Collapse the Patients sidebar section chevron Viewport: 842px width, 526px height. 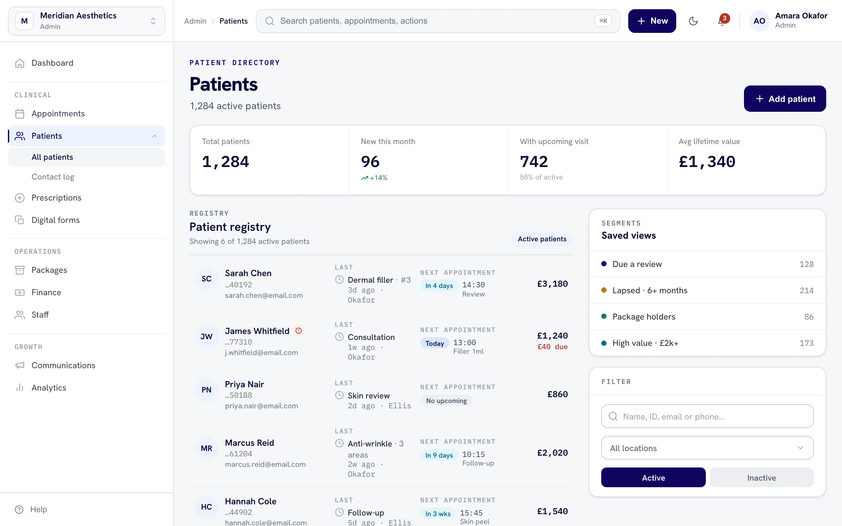[x=155, y=136]
